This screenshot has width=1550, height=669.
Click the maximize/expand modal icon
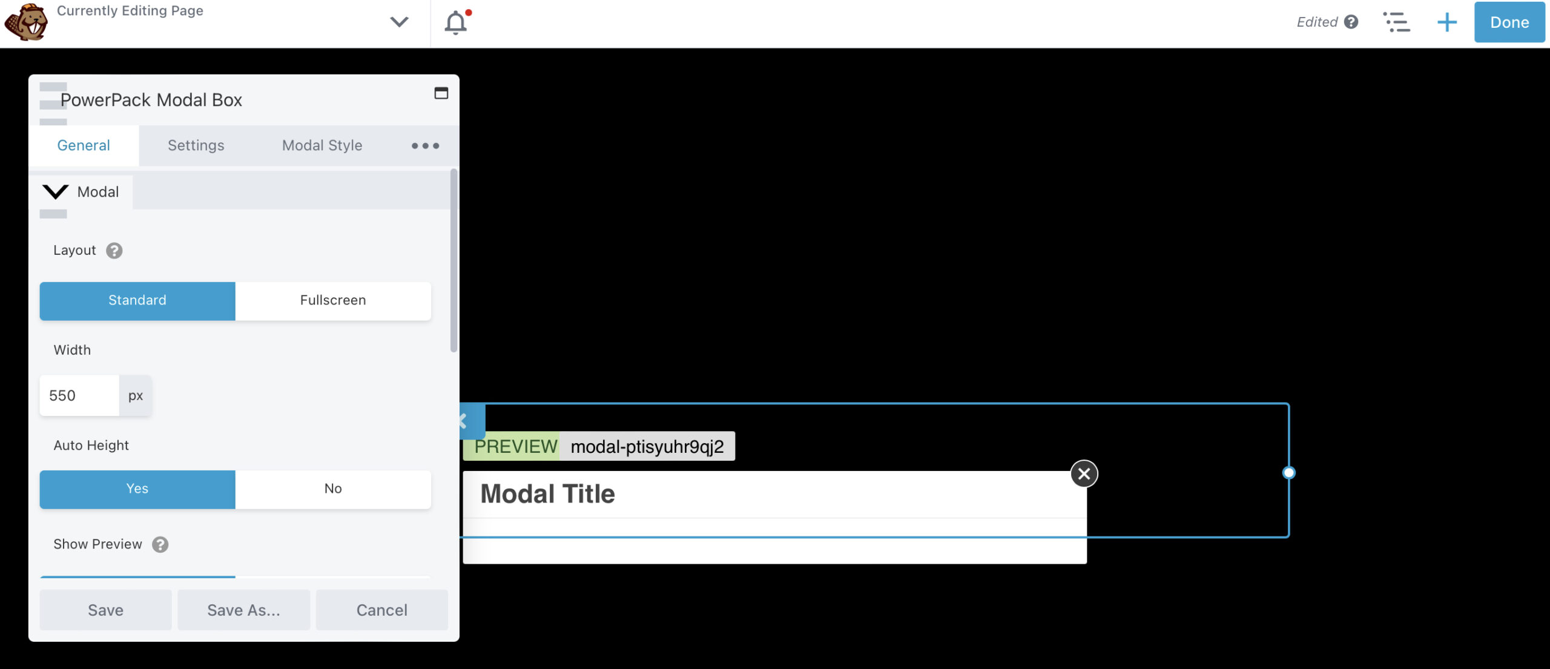(442, 92)
